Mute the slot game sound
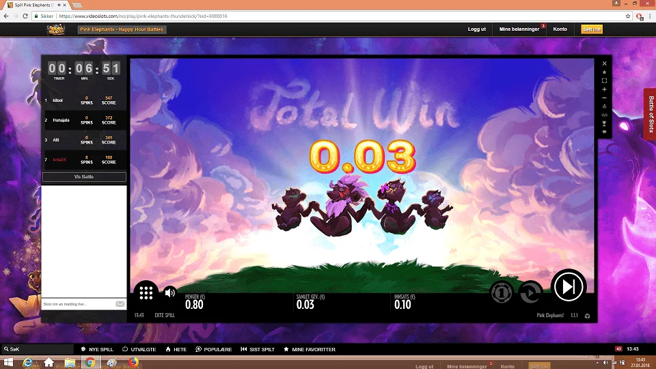 point(170,292)
